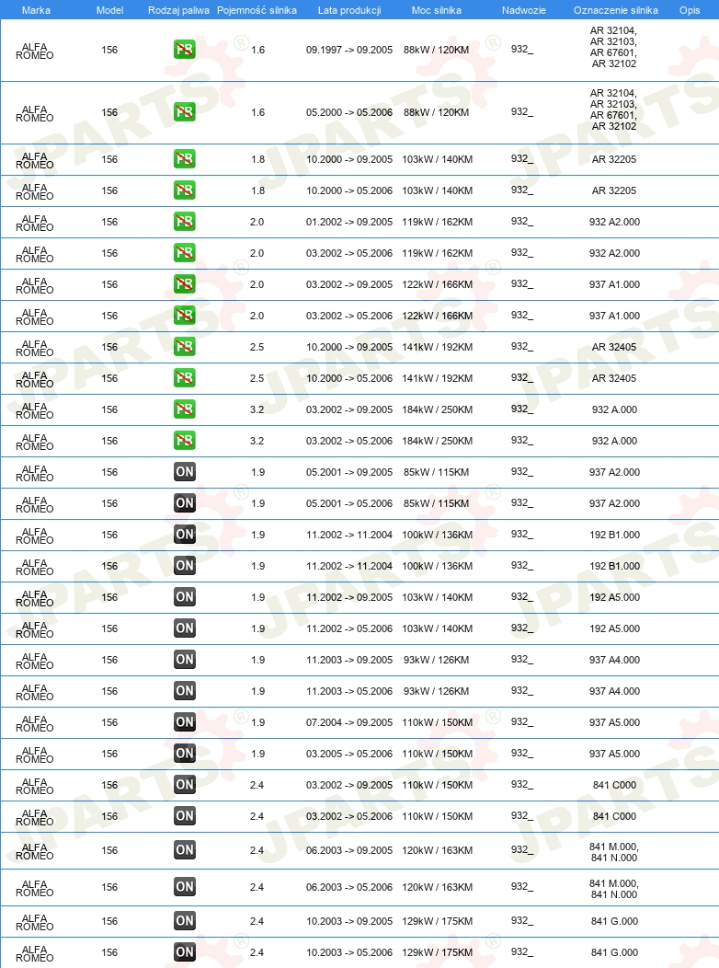Click engine code 932 A.000 in 05.2006 row
This screenshot has width=719, height=968.
tap(614, 441)
